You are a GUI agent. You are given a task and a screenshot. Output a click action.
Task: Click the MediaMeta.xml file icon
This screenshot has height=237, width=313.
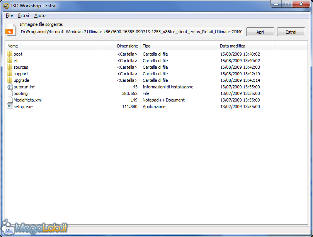10,100
